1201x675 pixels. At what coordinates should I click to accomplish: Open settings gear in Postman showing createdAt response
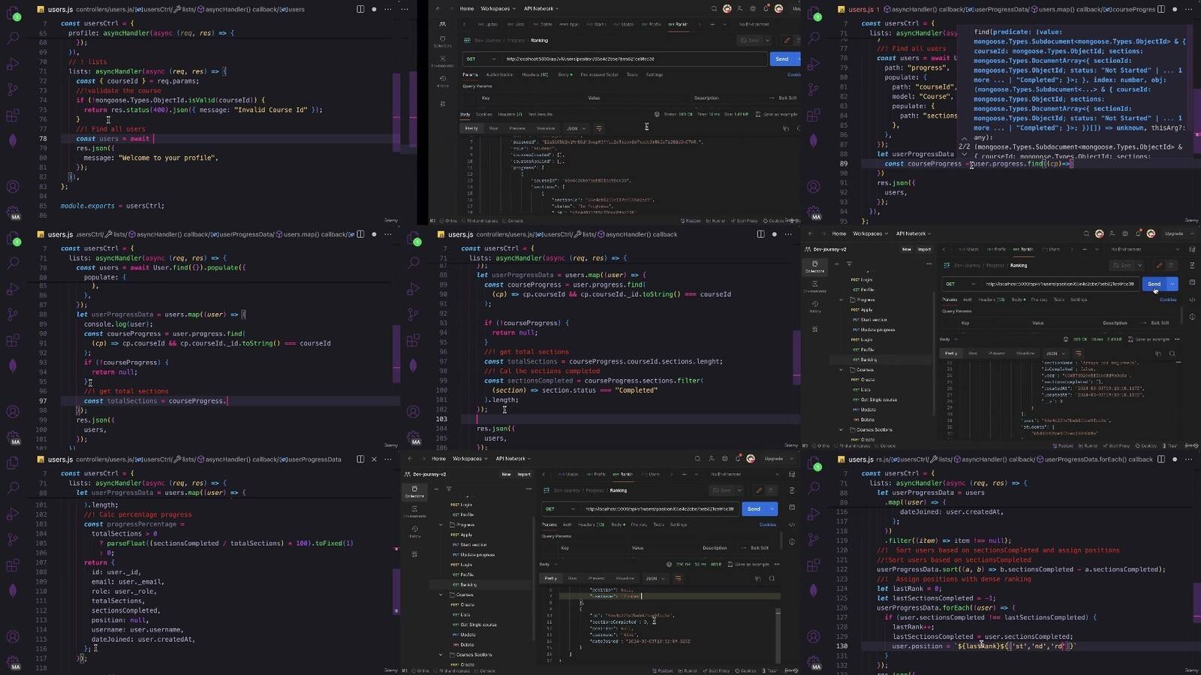click(x=1125, y=234)
